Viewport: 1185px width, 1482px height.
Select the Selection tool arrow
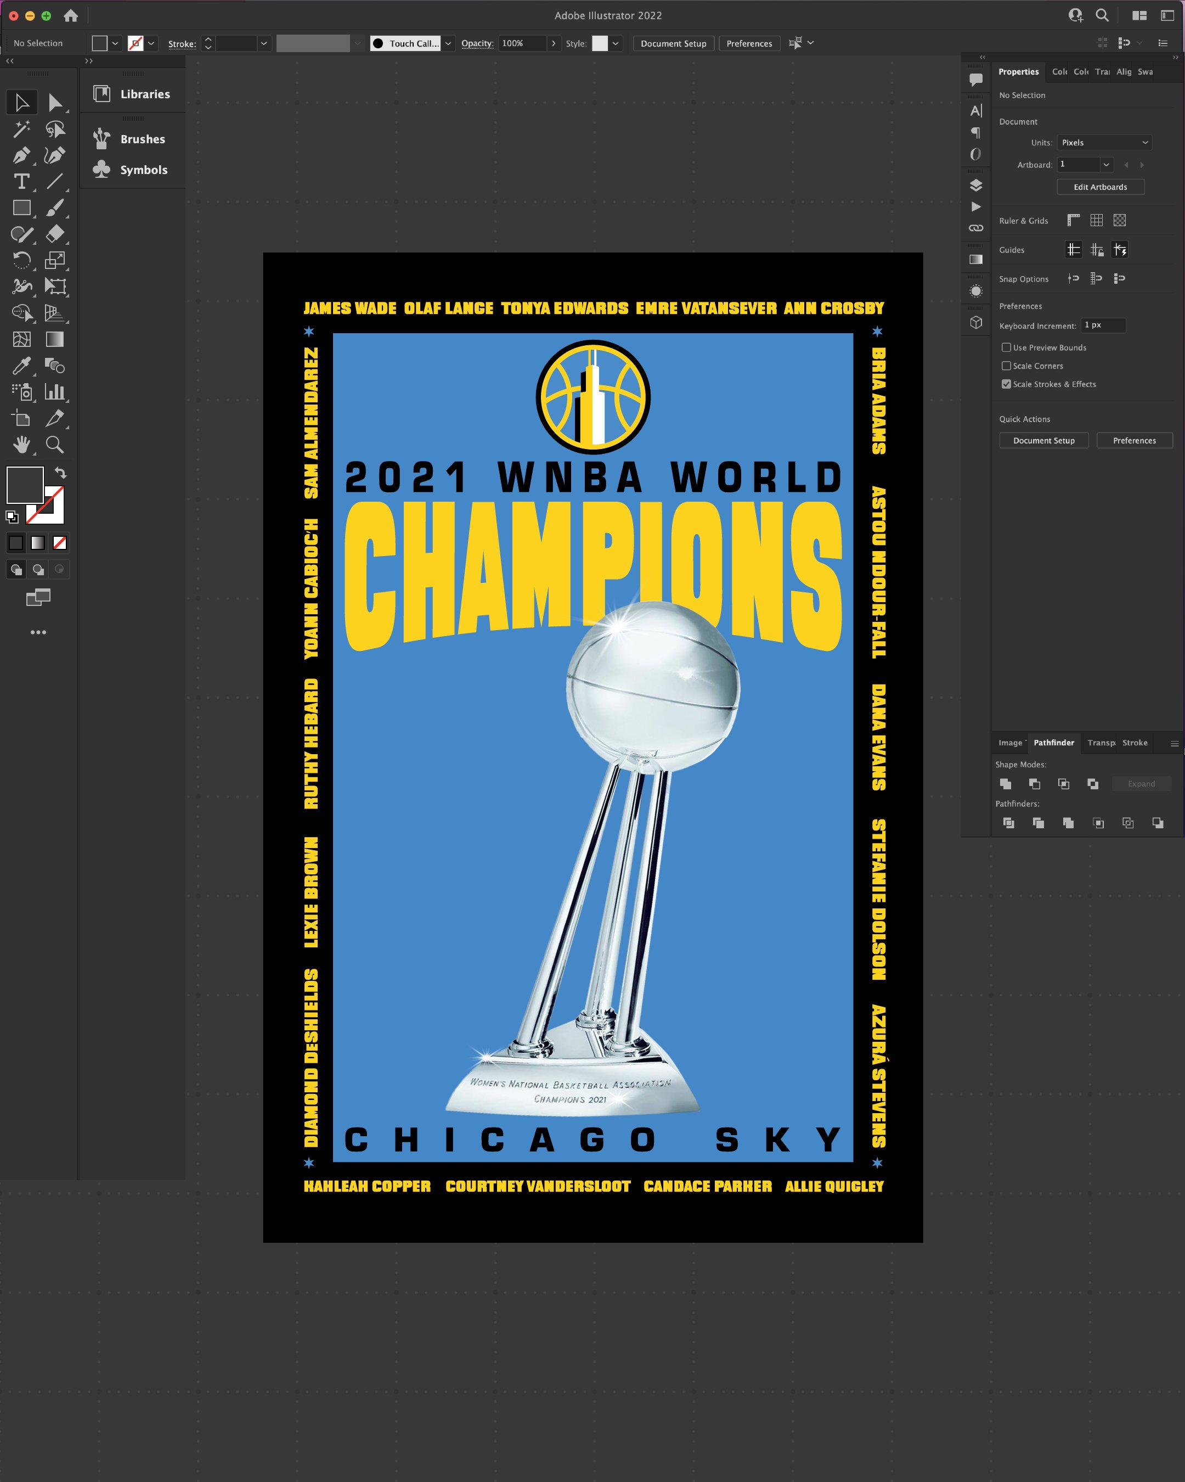click(22, 103)
